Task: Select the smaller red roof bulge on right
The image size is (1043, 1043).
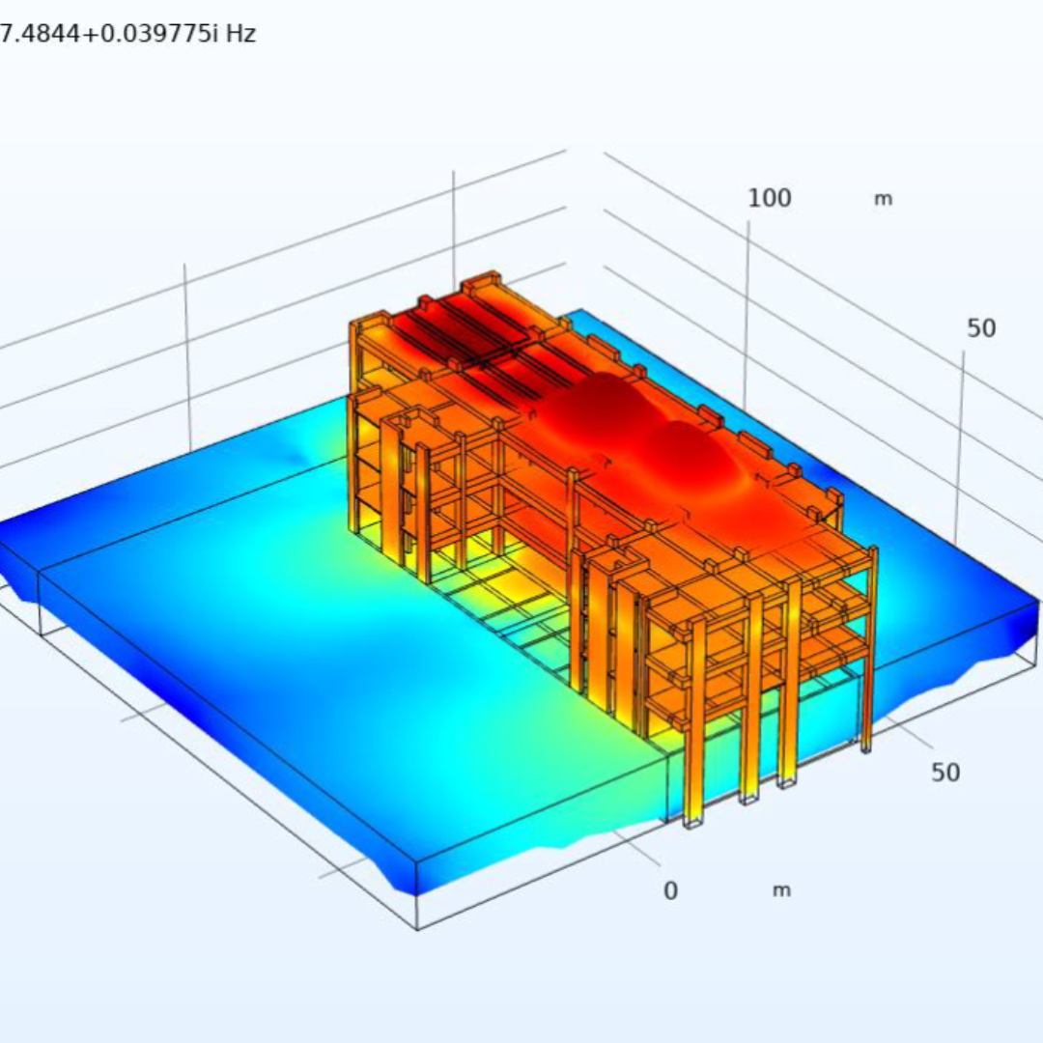Action: click(x=700, y=454)
